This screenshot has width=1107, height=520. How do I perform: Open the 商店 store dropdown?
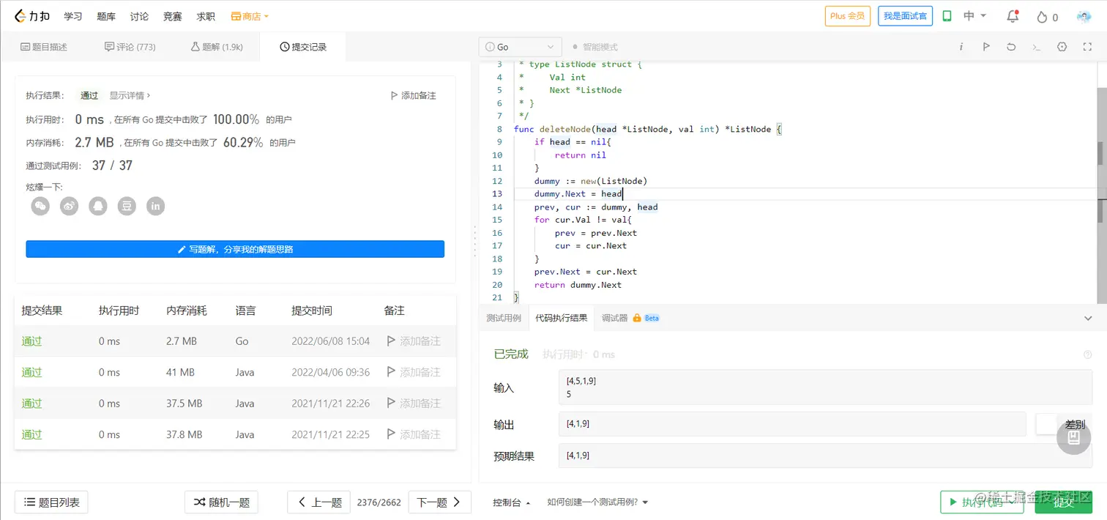250,16
